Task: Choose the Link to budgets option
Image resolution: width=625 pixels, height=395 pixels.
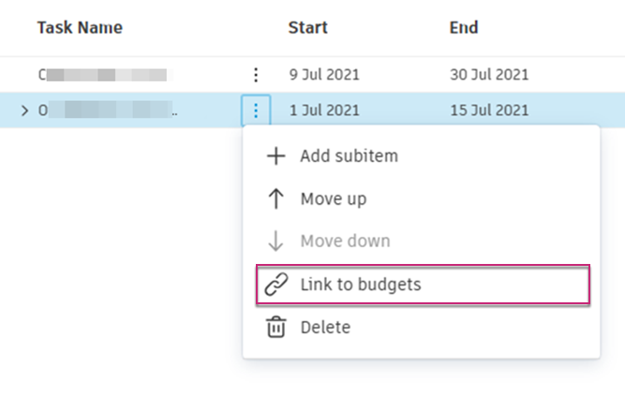Action: point(360,285)
